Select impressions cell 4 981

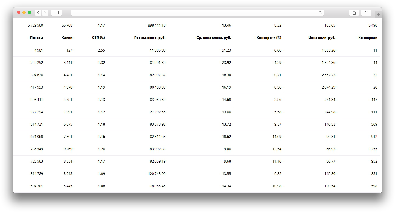click(x=39, y=50)
